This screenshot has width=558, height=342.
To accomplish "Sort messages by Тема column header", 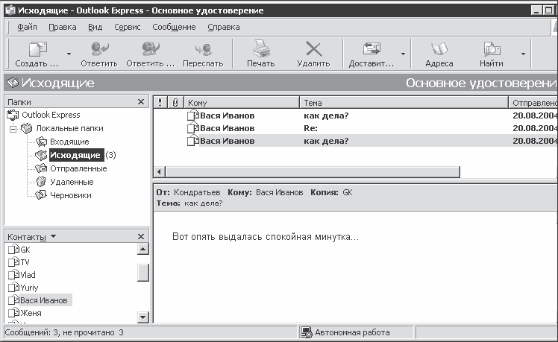I will [403, 102].
